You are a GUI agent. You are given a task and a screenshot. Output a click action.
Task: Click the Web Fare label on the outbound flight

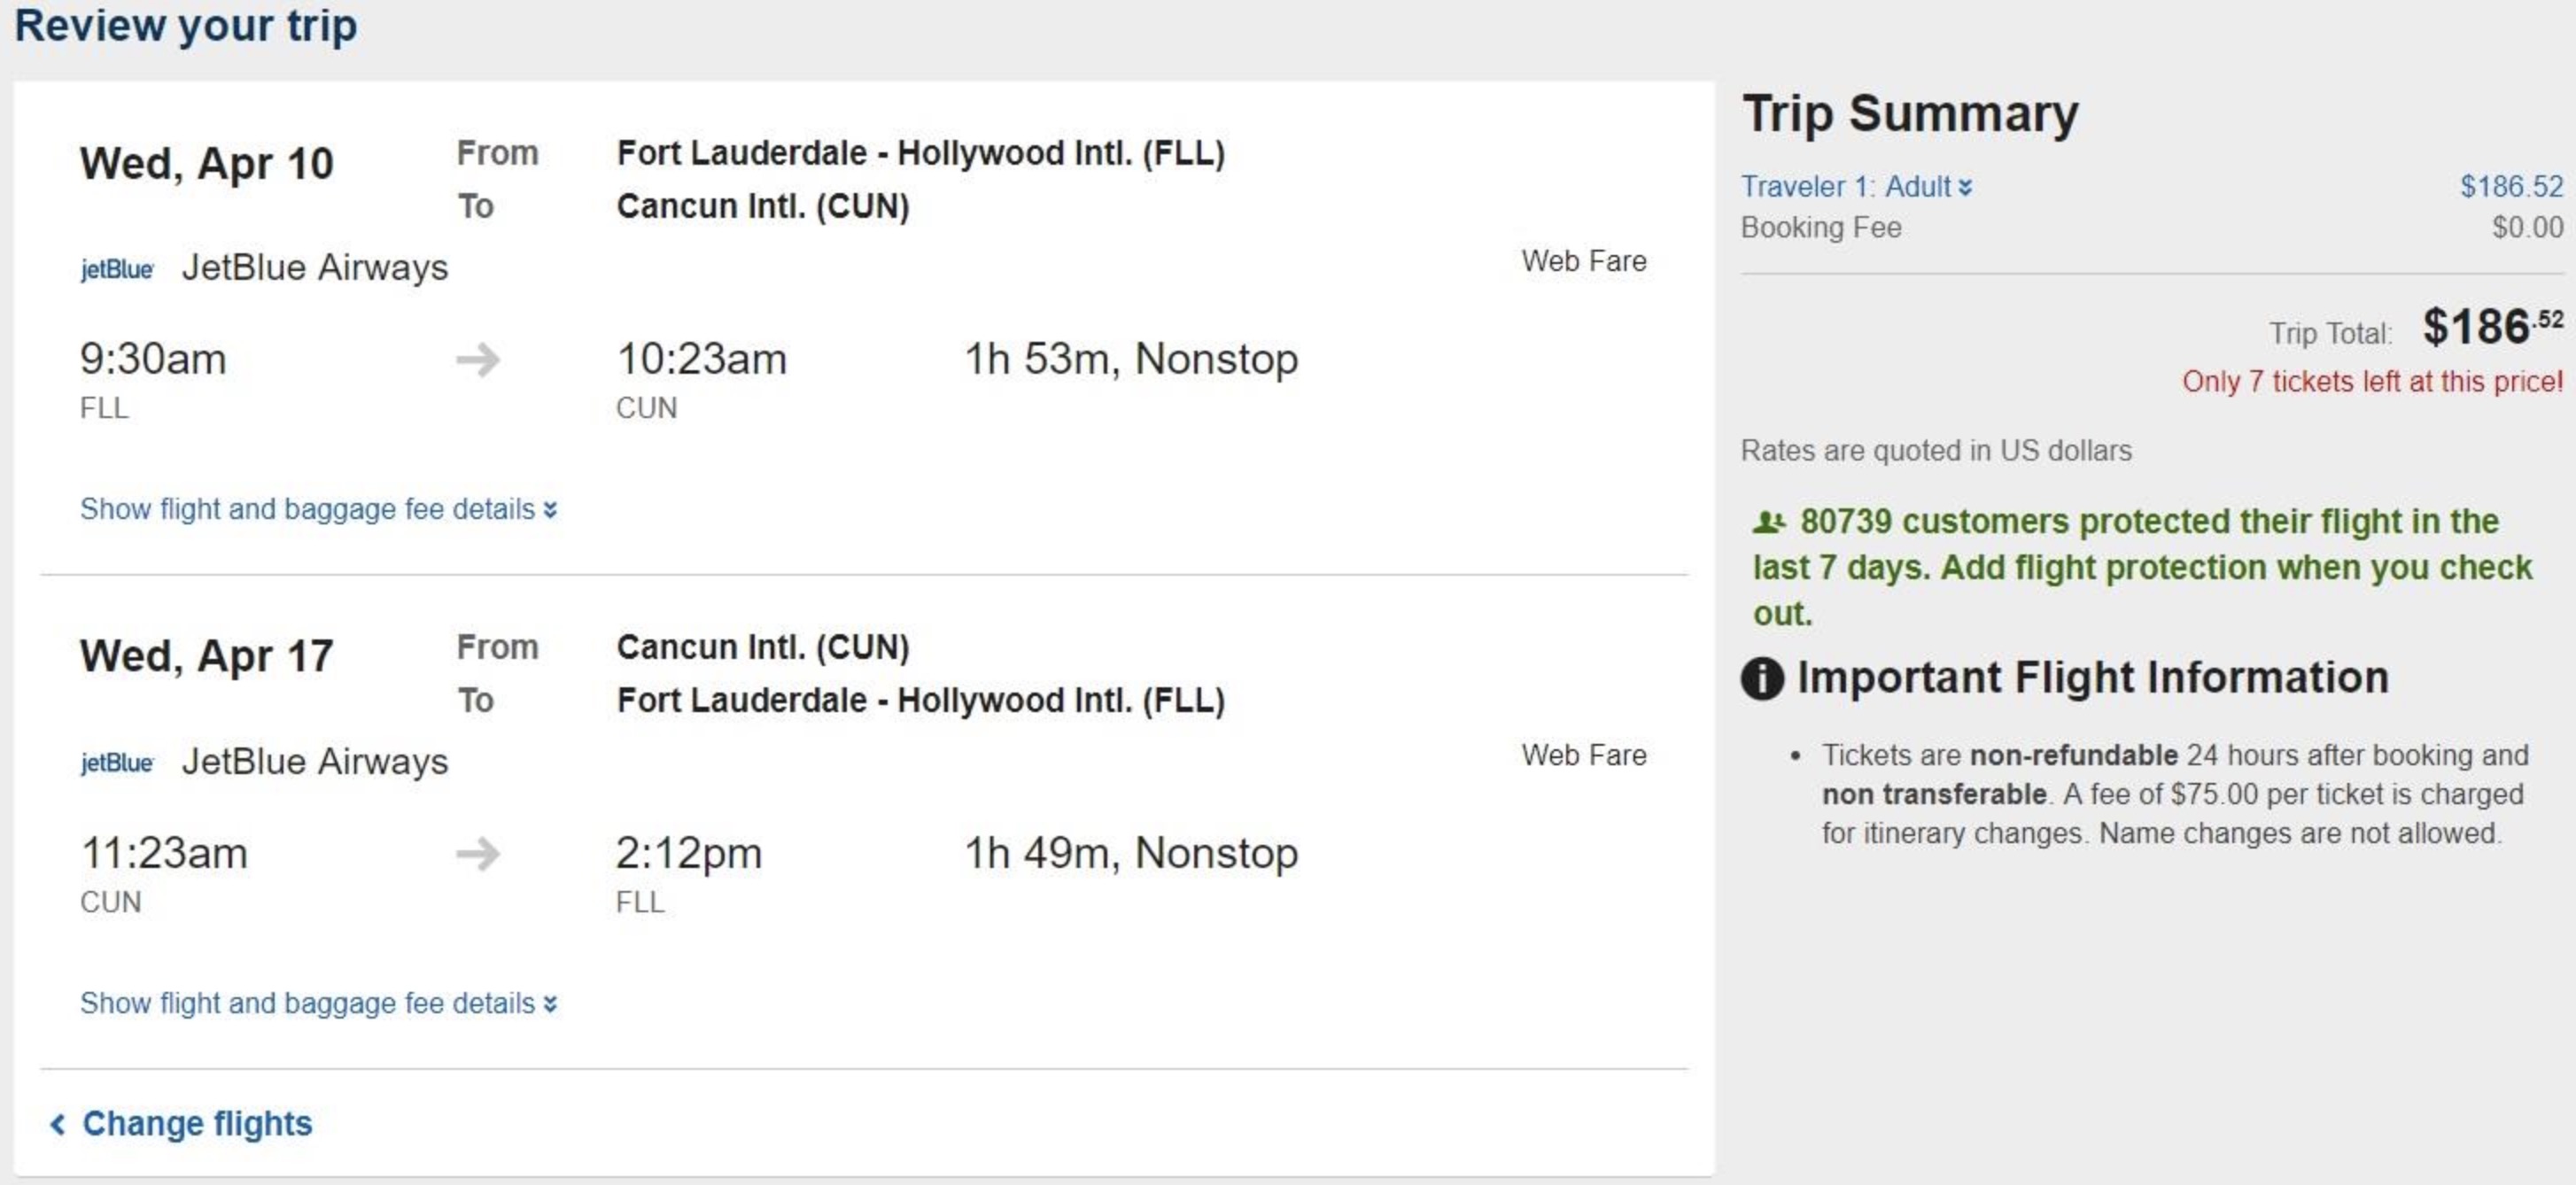click(1583, 261)
